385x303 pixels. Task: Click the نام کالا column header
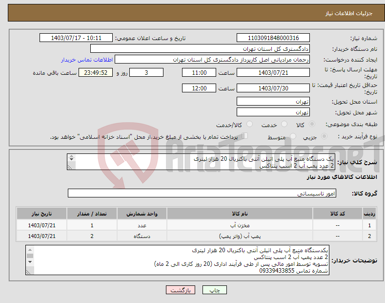240,214
